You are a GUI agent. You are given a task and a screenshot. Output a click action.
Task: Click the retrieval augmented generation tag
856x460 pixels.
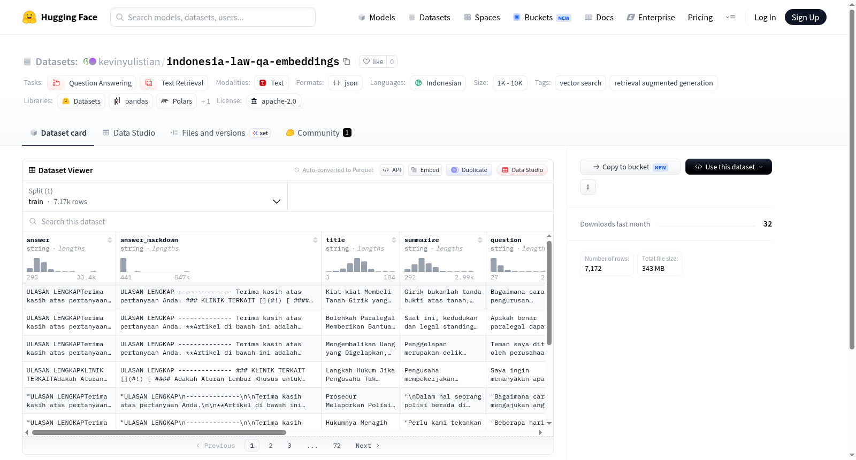coord(663,83)
